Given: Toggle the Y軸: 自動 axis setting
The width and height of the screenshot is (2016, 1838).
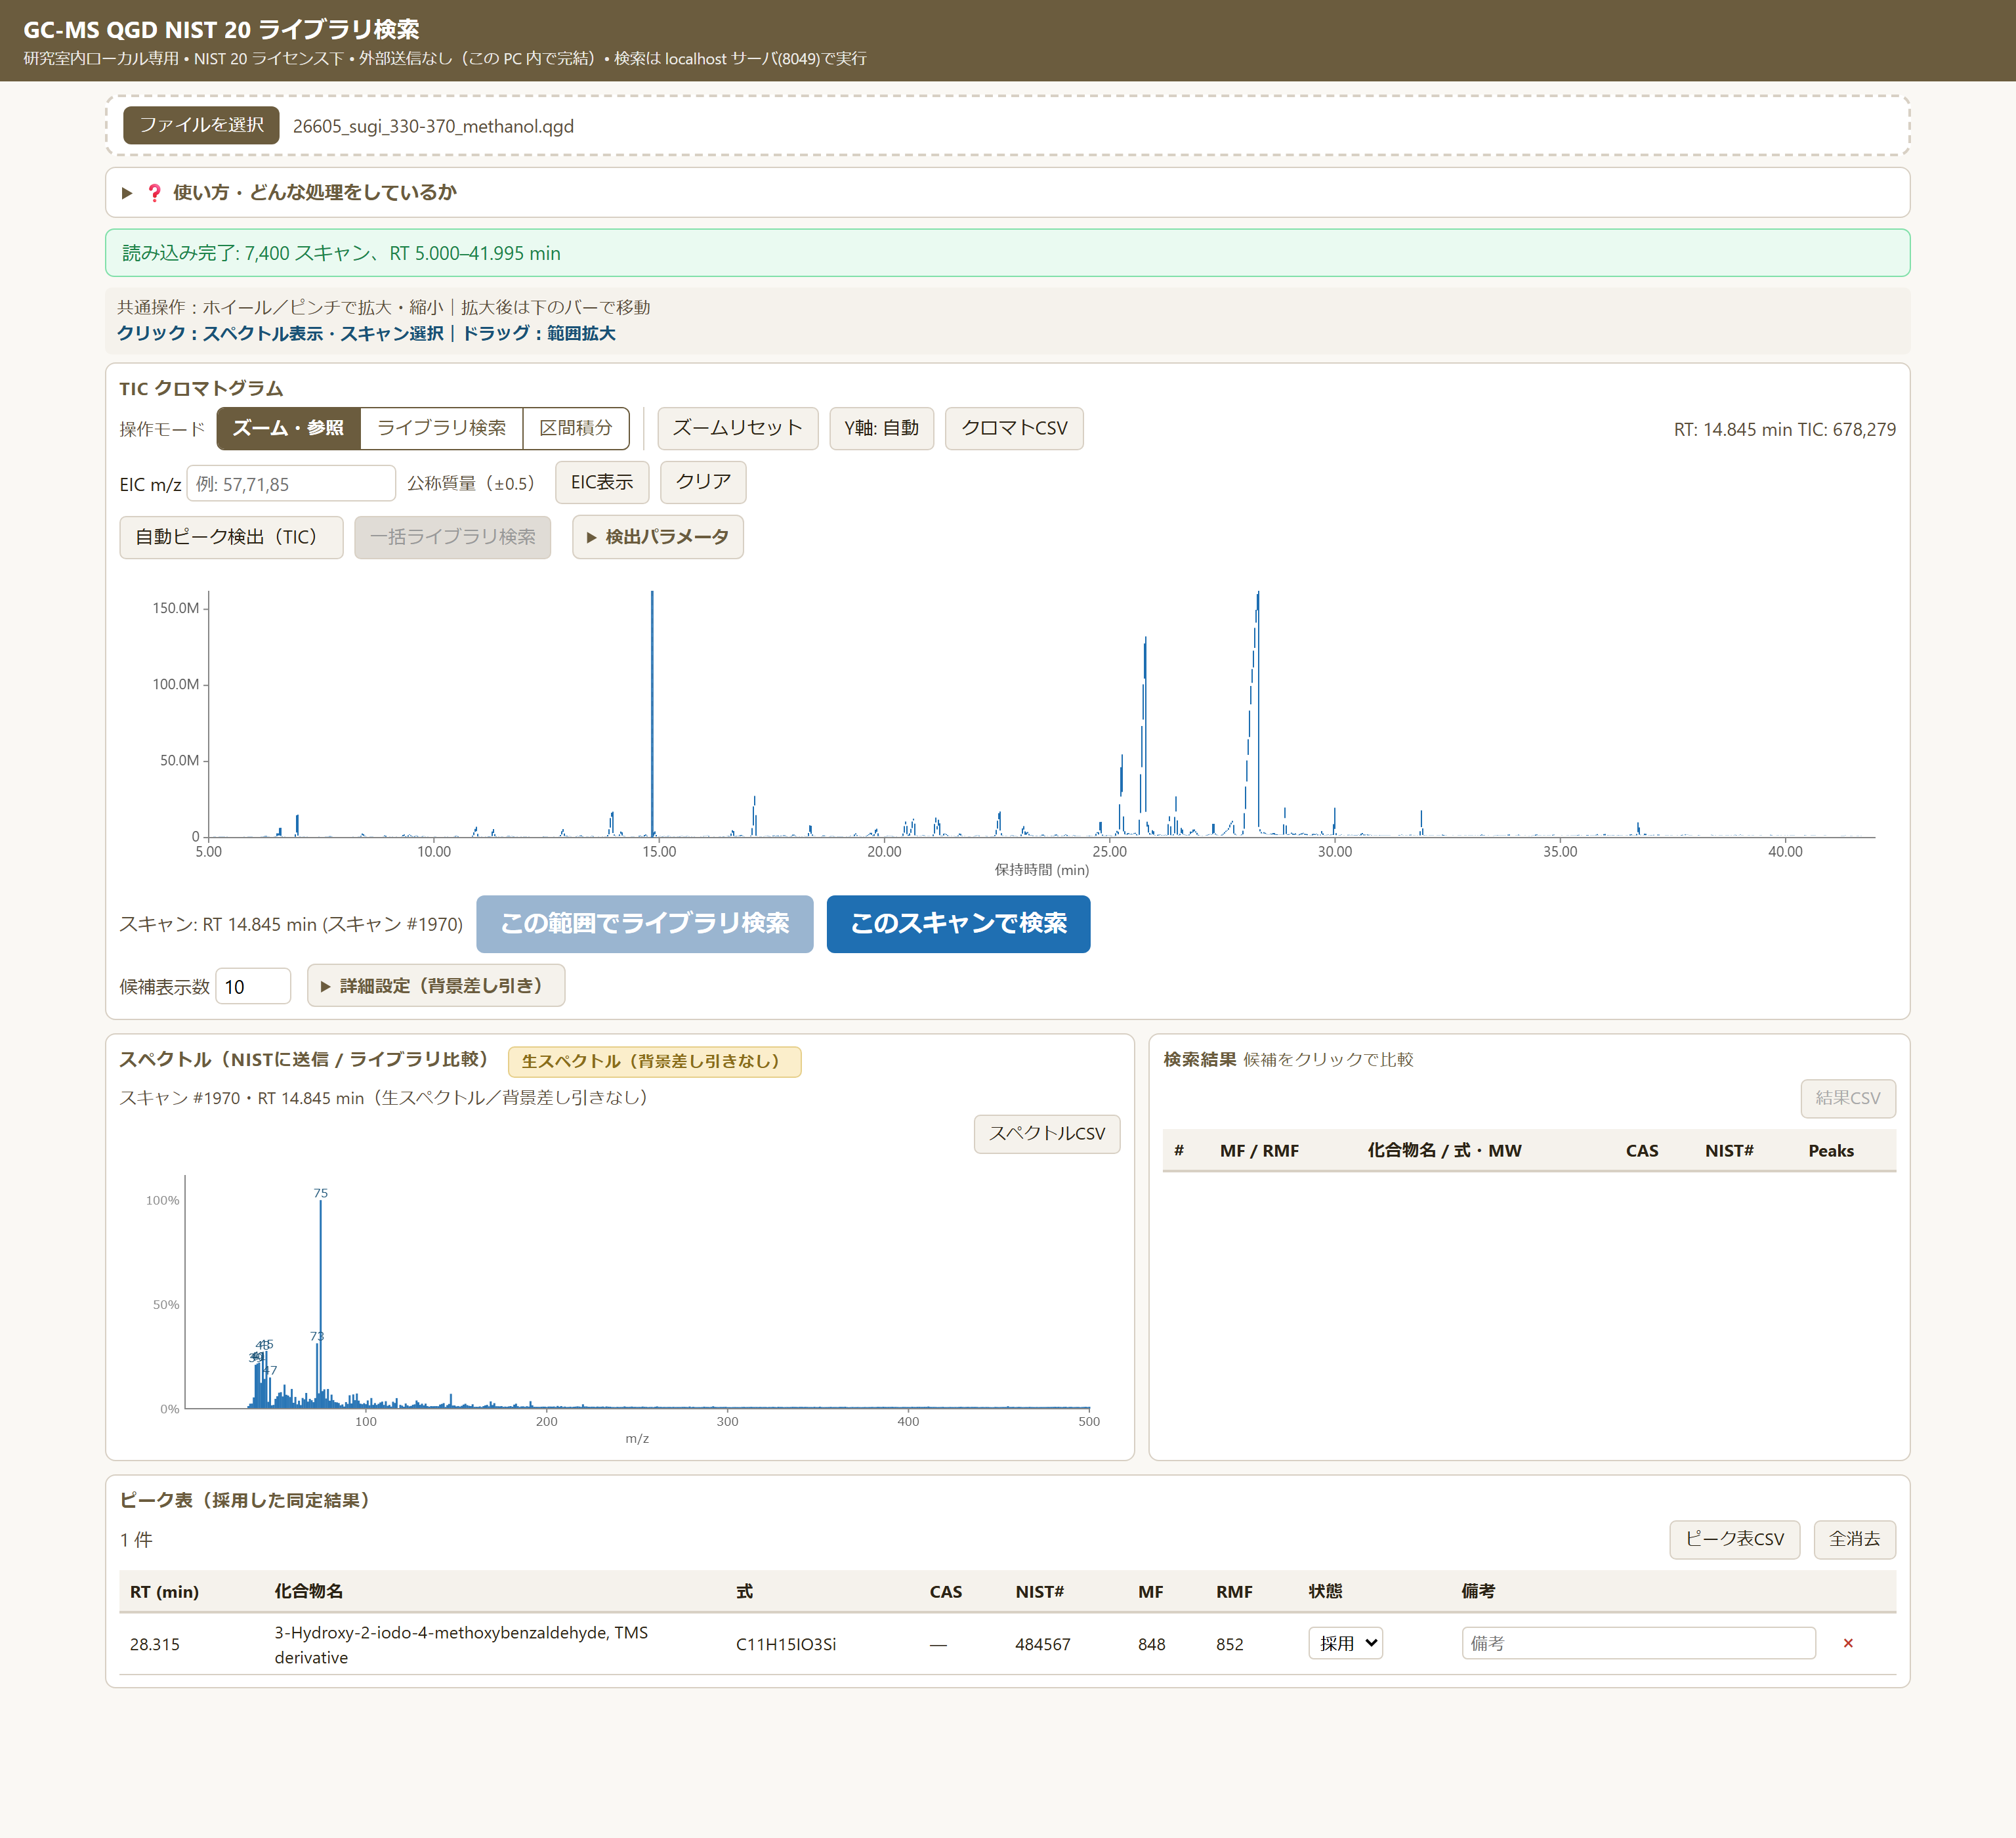Looking at the screenshot, I should tap(881, 428).
